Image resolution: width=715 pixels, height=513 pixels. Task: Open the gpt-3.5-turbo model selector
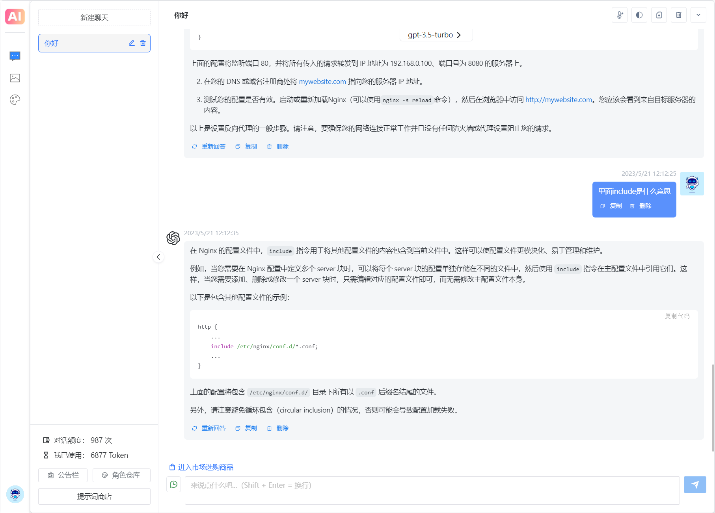coord(435,35)
